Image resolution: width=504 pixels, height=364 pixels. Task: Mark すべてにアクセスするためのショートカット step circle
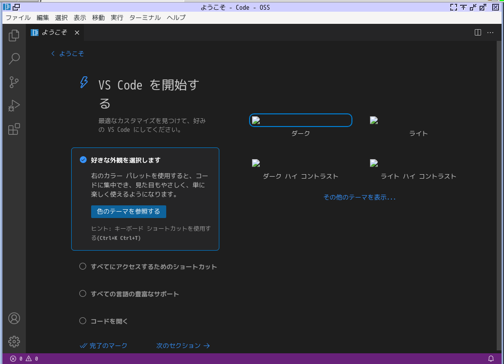click(x=82, y=266)
